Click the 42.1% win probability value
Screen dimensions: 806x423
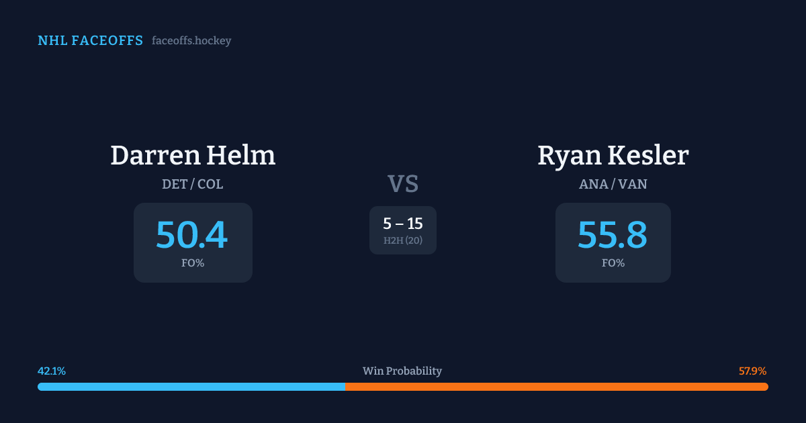[52, 371]
